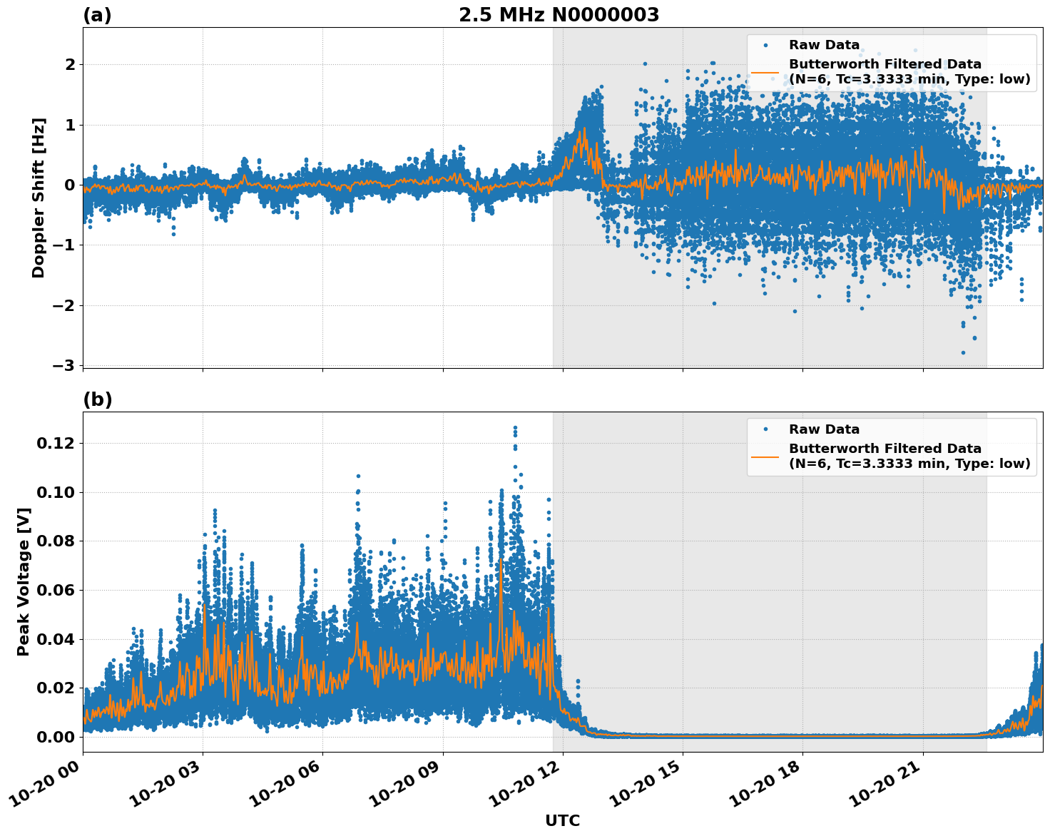Viewport: 1050px width, 836px height.
Task: Click the (b) panel label
Action: pos(97,399)
